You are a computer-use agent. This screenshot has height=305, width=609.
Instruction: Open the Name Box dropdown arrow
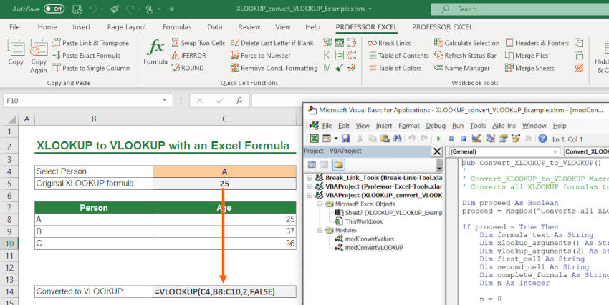point(165,100)
